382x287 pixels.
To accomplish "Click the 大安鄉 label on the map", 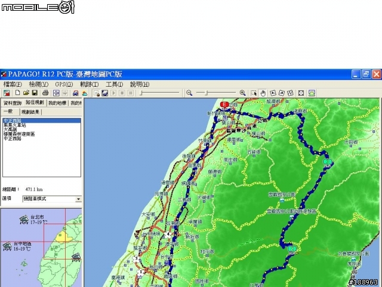I will tap(149, 215).
